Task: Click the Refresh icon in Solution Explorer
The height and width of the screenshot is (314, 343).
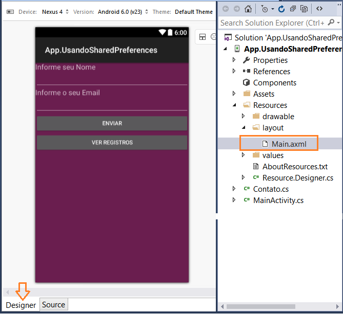Action: click(281, 9)
